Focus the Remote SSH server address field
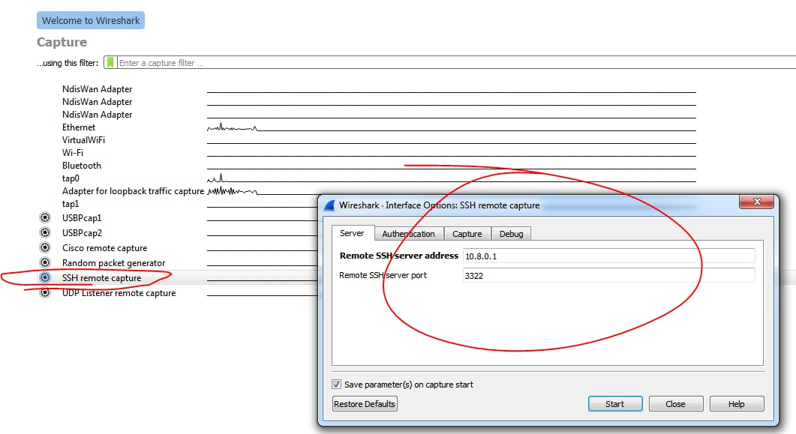This screenshot has height=434, width=796. (608, 256)
